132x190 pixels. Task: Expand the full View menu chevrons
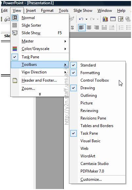click(x=40, y=94)
